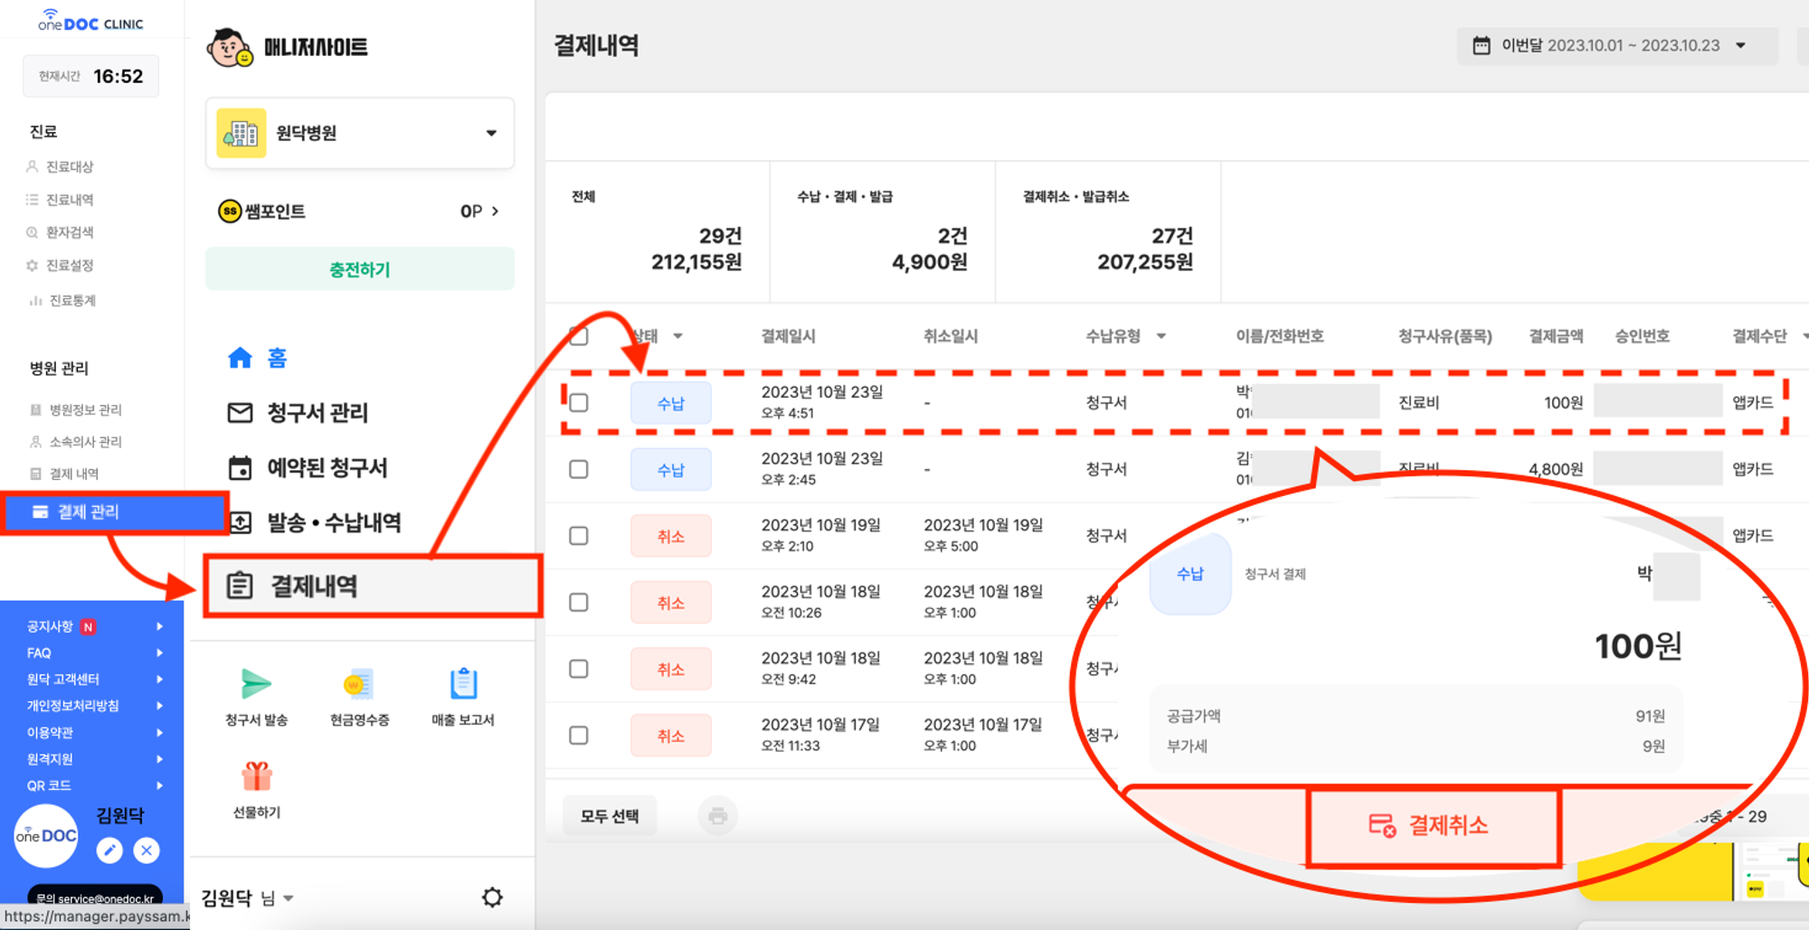Click the 쌤포인트 coin icon
The image size is (1809, 930).
(230, 211)
